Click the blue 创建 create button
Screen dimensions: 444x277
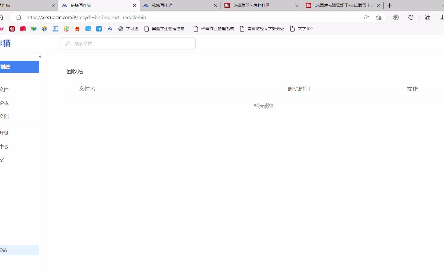[x=20, y=67]
